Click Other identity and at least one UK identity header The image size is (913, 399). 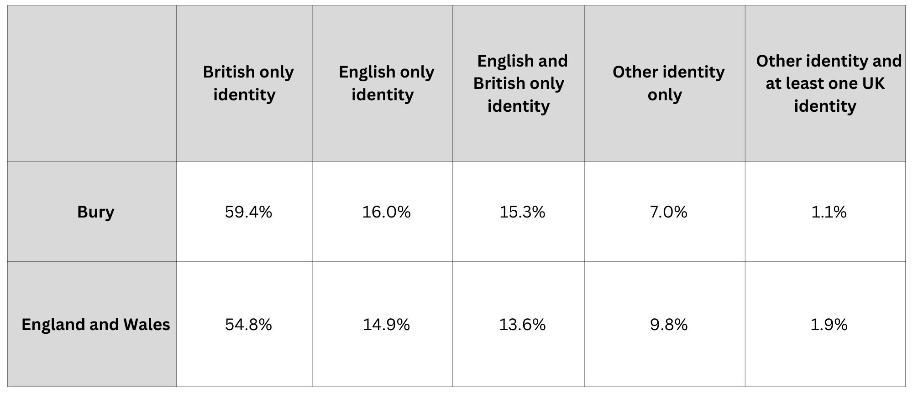tap(825, 83)
